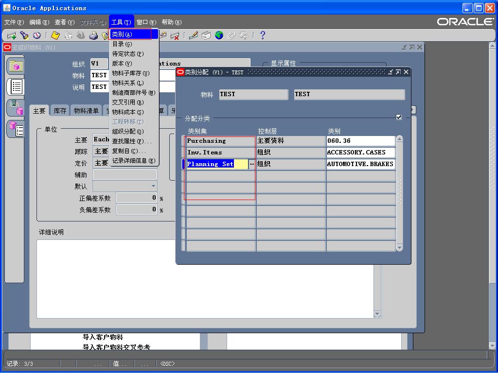This screenshot has width=498, height=373.
Task: Click the up arrow of the 类别分配 scrollbar
Action: [400, 139]
